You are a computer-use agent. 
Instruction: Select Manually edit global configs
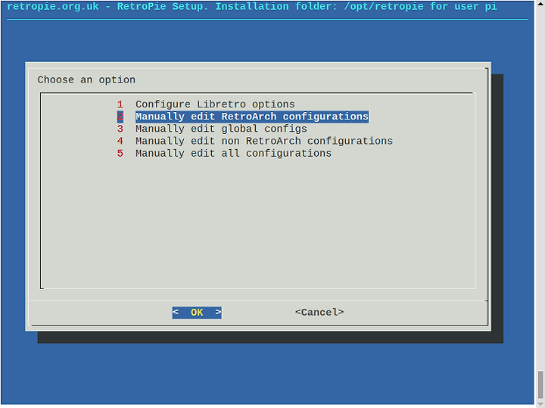click(221, 129)
